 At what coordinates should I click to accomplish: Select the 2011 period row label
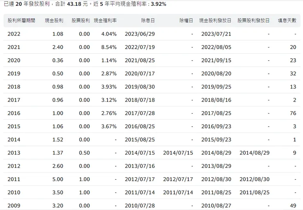point(14,179)
